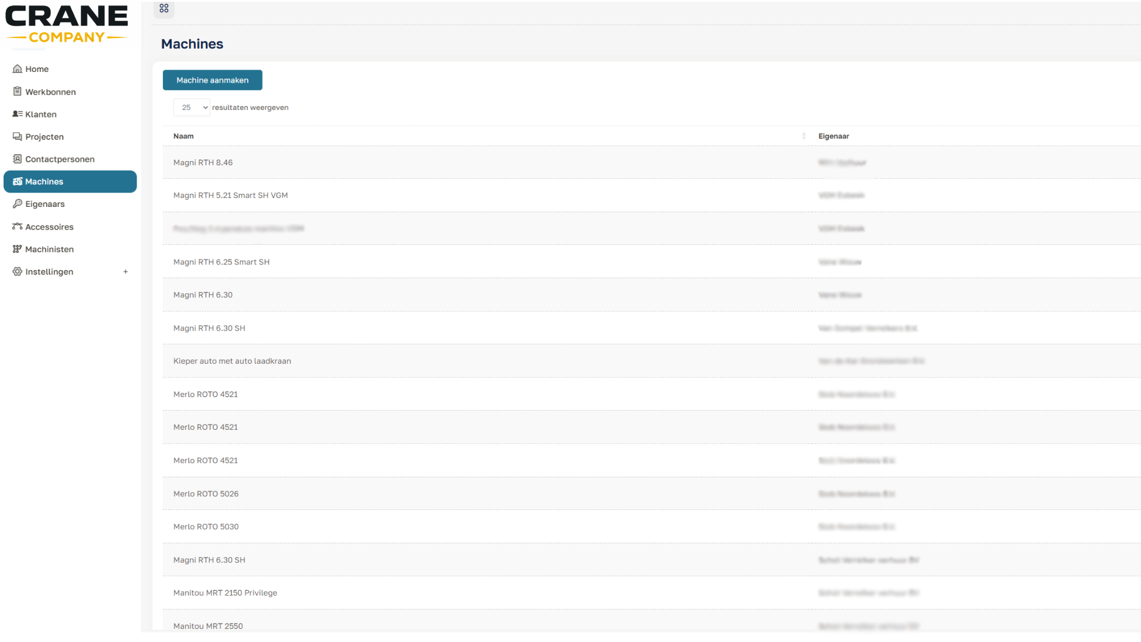Expand Instellingen with the plus sign
1141x642 pixels.
pyautogui.click(x=125, y=272)
